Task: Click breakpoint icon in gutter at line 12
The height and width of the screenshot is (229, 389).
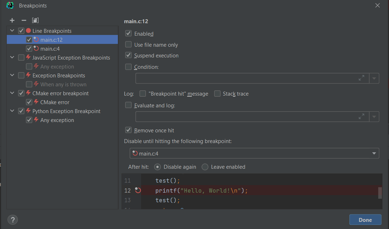Action: (x=138, y=190)
